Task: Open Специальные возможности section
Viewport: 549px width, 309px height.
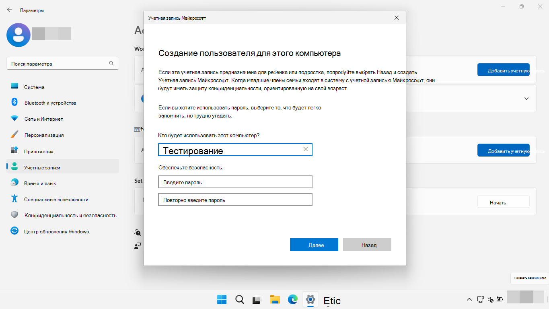Action: click(x=63, y=199)
